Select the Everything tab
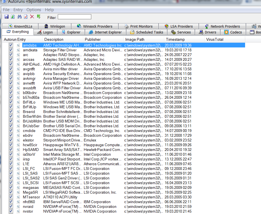 coord(18,32)
